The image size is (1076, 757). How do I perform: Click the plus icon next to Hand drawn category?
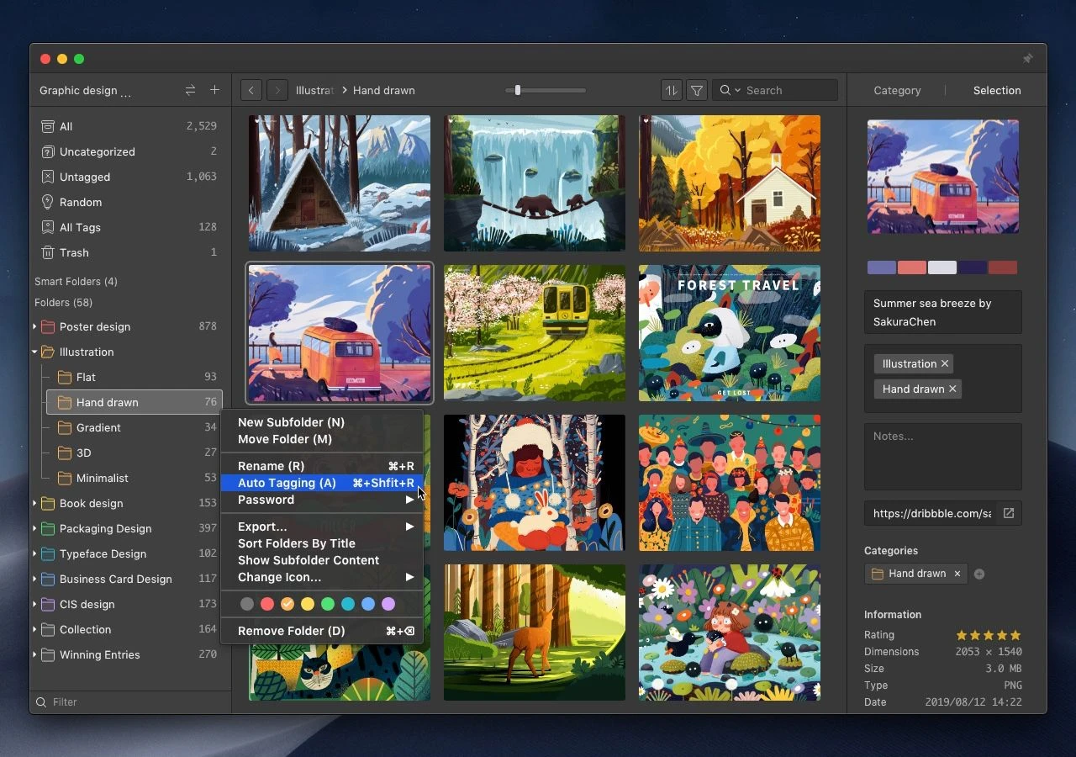(x=979, y=574)
